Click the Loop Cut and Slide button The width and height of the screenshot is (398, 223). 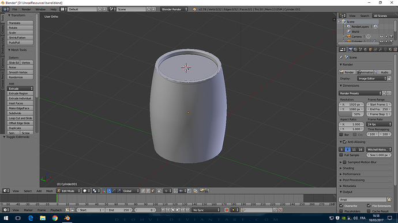pos(20,118)
